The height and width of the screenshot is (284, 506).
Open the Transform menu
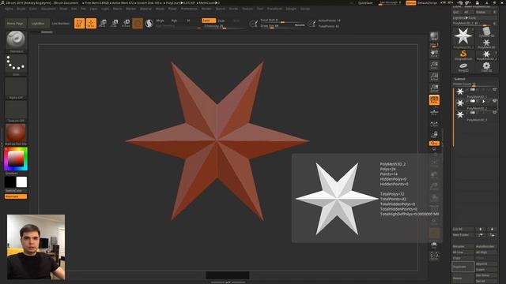274,9
